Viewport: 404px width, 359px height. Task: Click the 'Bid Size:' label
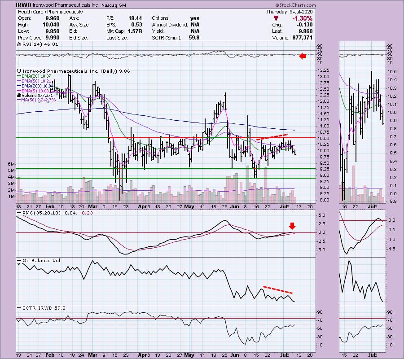(79, 38)
